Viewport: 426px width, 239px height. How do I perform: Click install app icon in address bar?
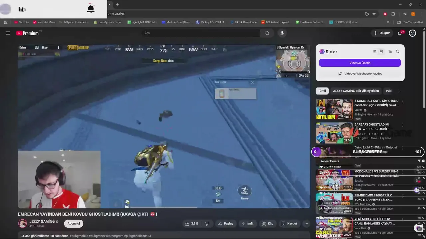(x=367, y=14)
